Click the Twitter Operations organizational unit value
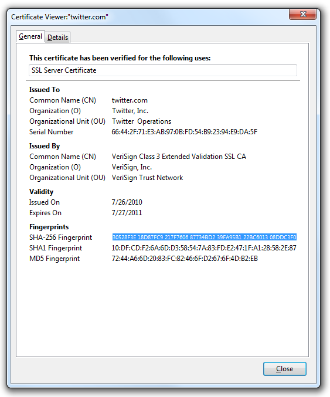This screenshot has height=397, width=330. click(141, 121)
